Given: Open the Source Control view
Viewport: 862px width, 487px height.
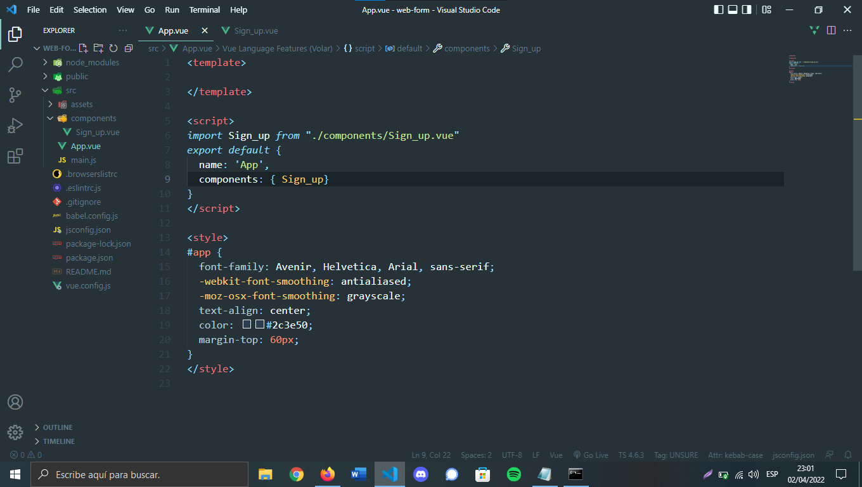Looking at the screenshot, I should [x=15, y=95].
